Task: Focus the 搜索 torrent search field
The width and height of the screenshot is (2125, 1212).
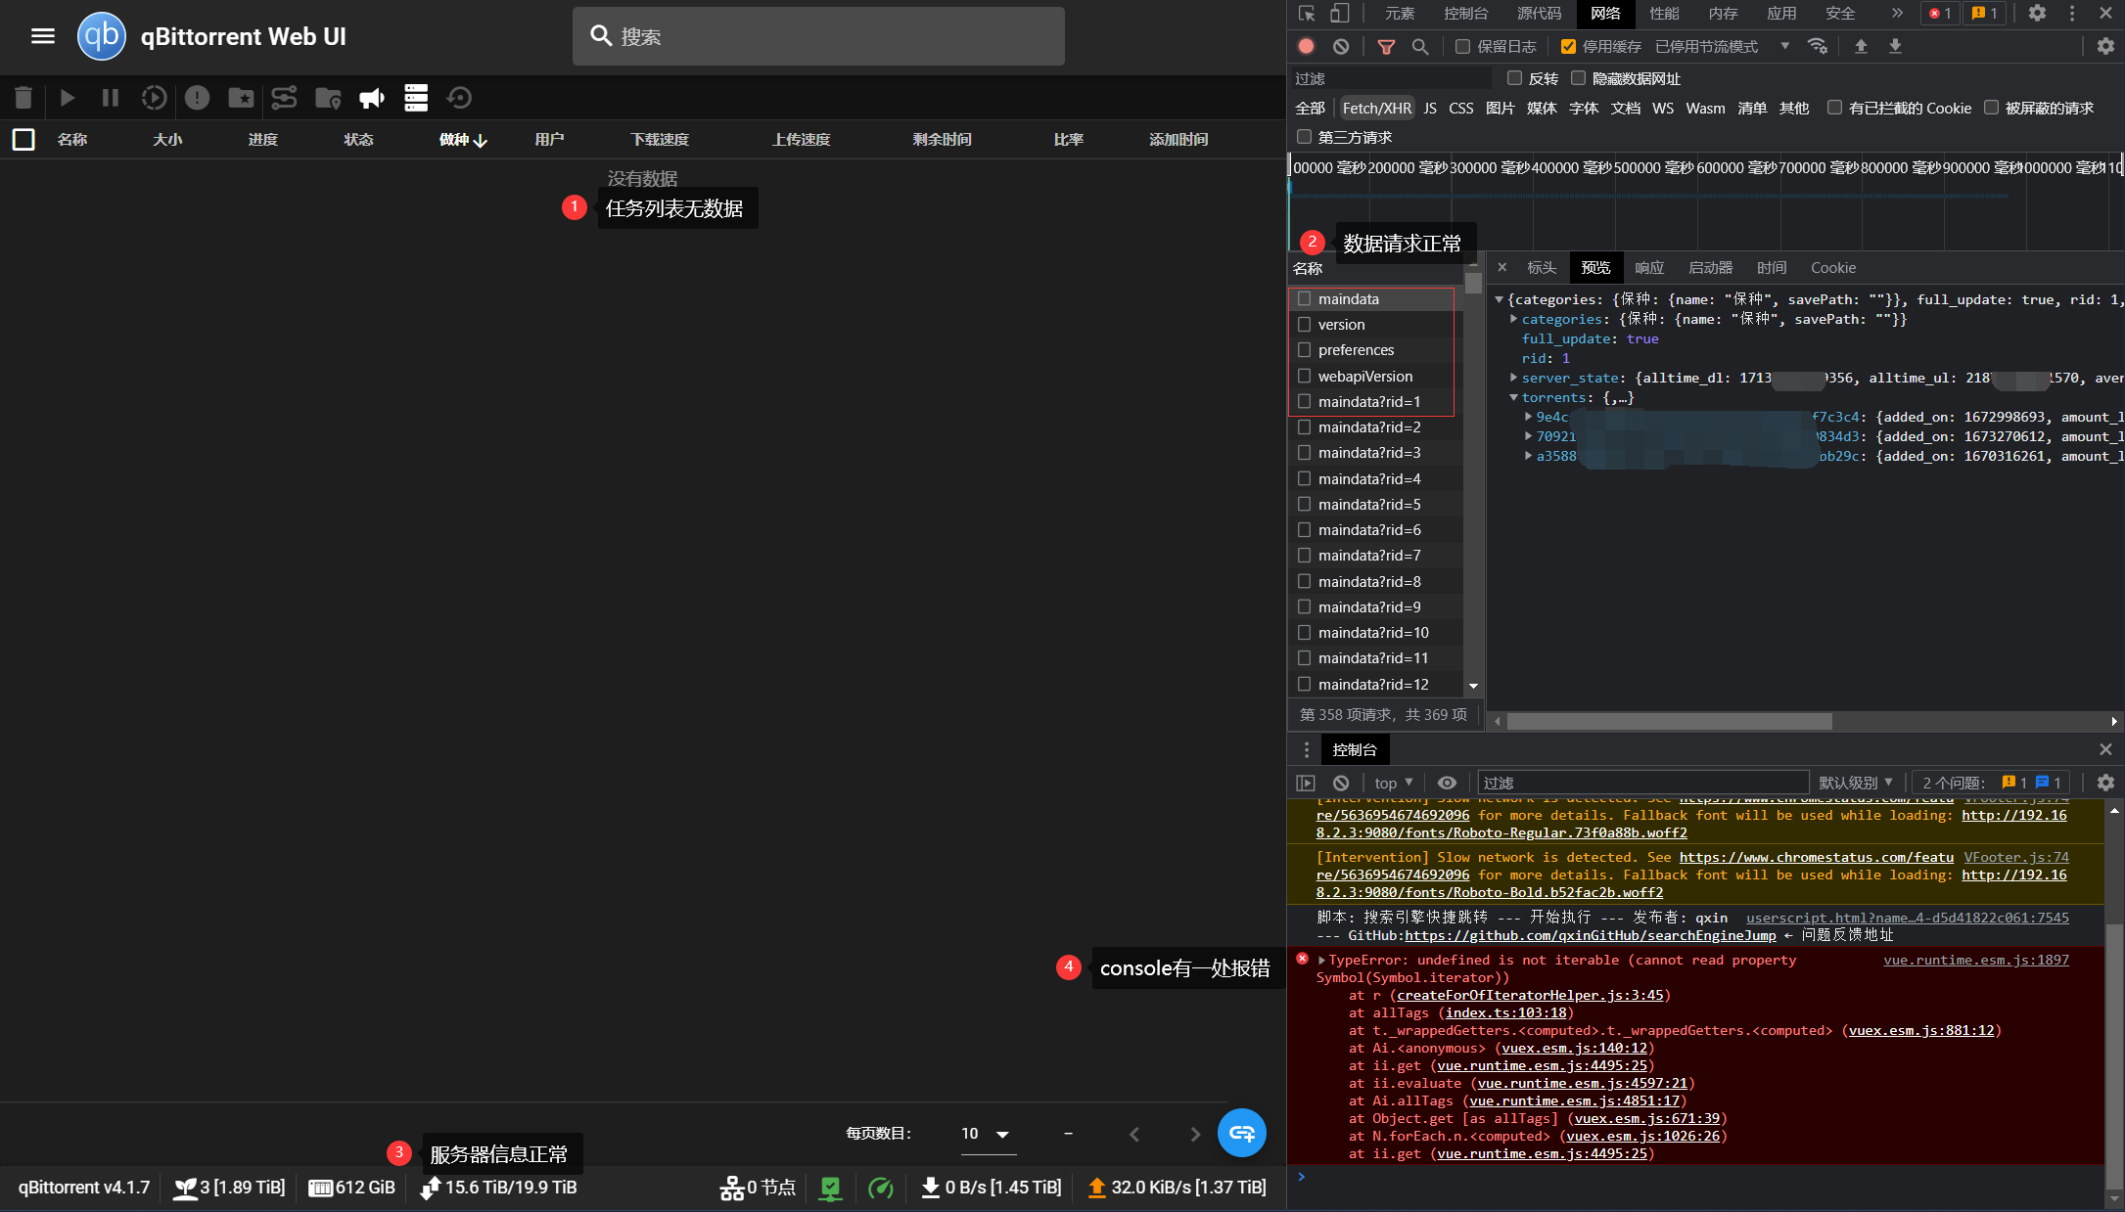Action: click(x=818, y=36)
